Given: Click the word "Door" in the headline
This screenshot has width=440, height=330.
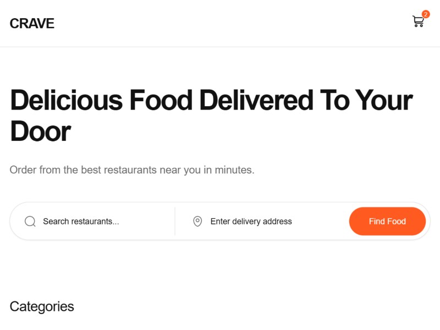Looking at the screenshot, I should 40,132.
